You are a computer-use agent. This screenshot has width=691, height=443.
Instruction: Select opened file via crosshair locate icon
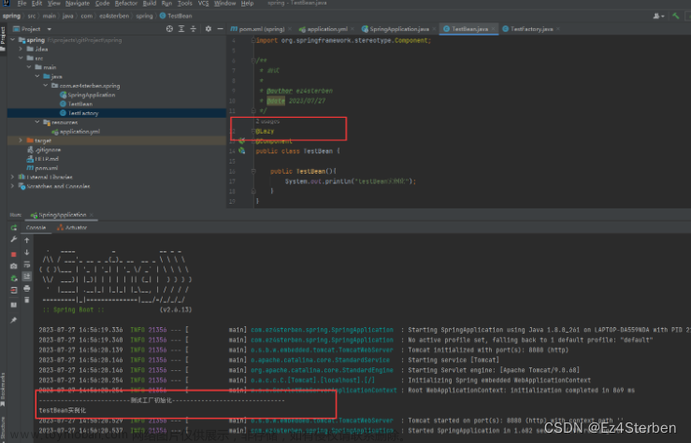coord(169,29)
